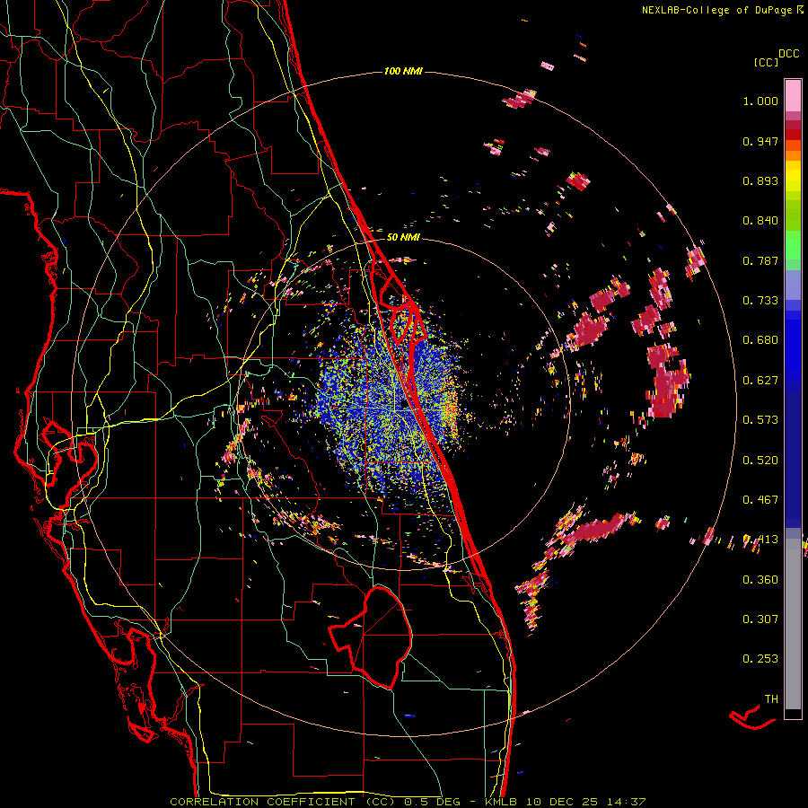Click the 0.5 DEG elevation text
Image resolution: width=808 pixels, height=808 pixels.
(433, 802)
